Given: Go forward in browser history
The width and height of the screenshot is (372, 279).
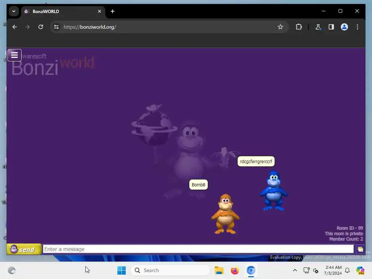Looking at the screenshot, I should tap(28, 27).
